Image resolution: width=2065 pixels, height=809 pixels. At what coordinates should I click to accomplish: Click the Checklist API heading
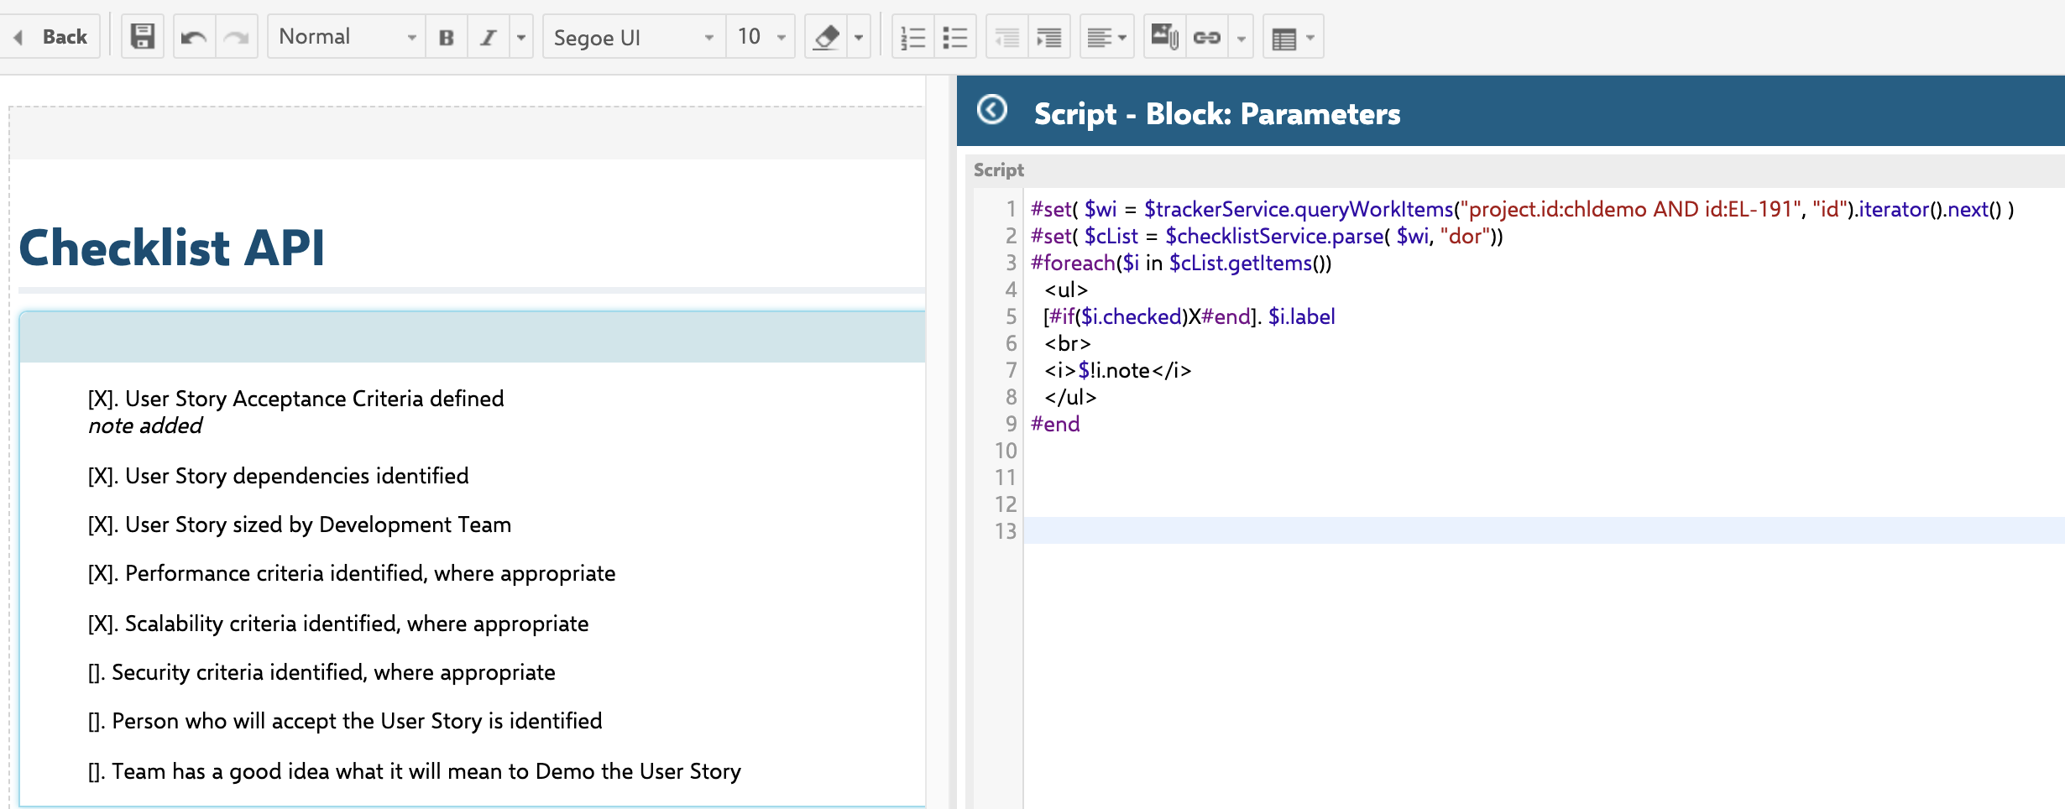(172, 248)
